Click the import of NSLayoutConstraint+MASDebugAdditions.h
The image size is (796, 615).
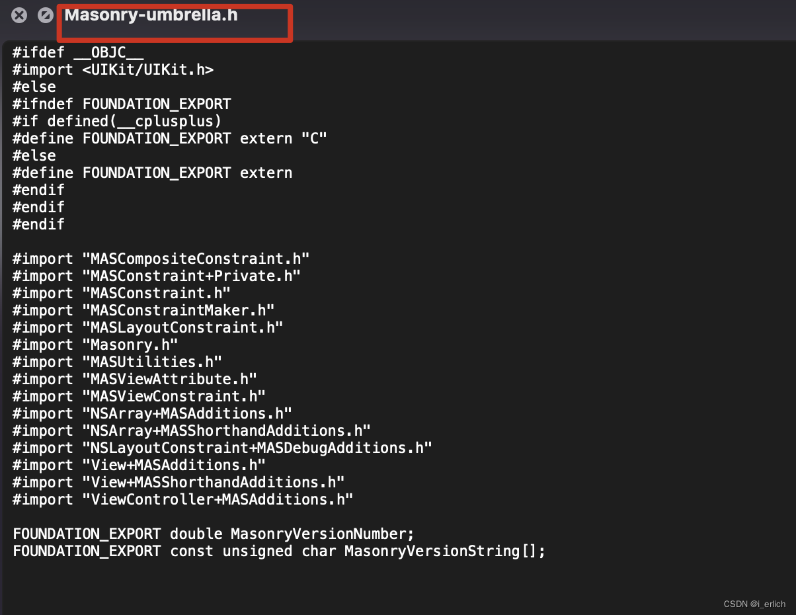tap(222, 448)
